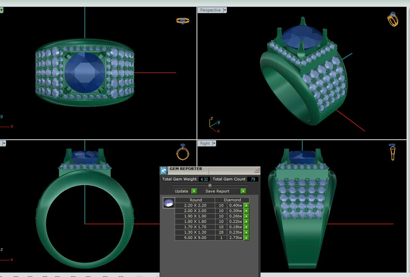Screen dimensions: 410x277
Task: Open the Right viewport dropdown arrow
Action: point(214,143)
